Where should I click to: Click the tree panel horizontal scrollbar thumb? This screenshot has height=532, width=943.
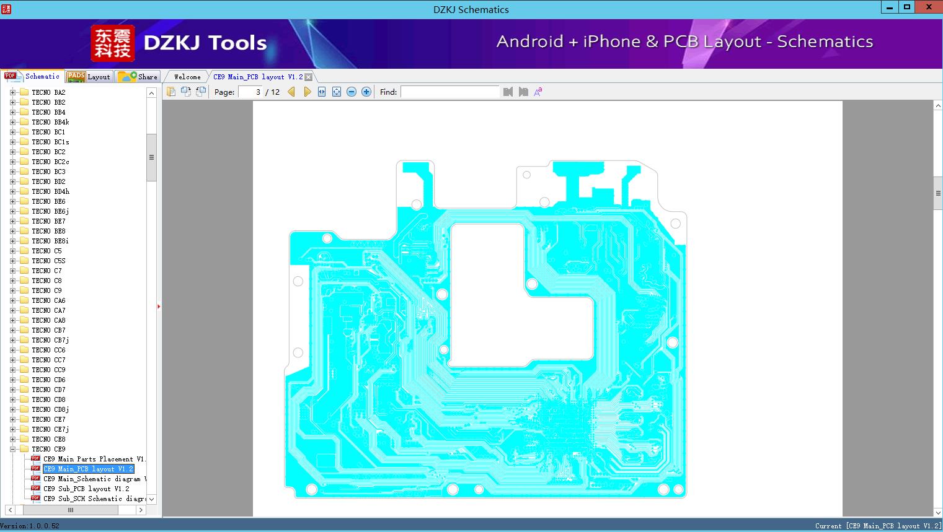[x=70, y=510]
